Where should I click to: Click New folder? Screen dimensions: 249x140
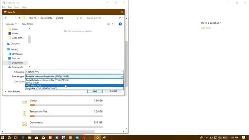pyautogui.click(x=28, y=24)
